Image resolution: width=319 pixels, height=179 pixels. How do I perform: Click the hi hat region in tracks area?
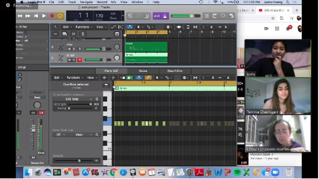click(x=146, y=58)
